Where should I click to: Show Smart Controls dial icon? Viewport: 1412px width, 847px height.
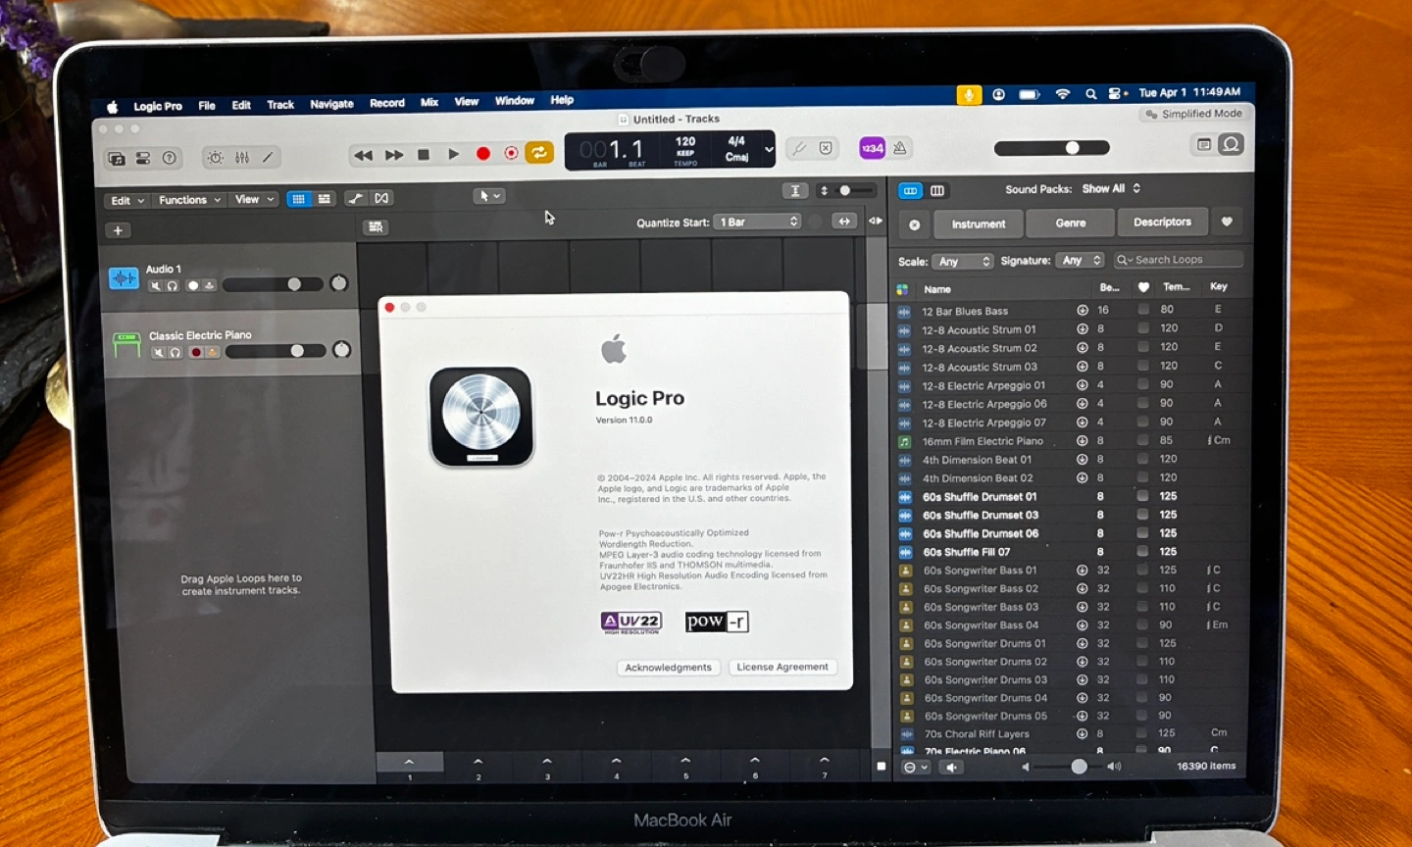pyautogui.click(x=215, y=158)
